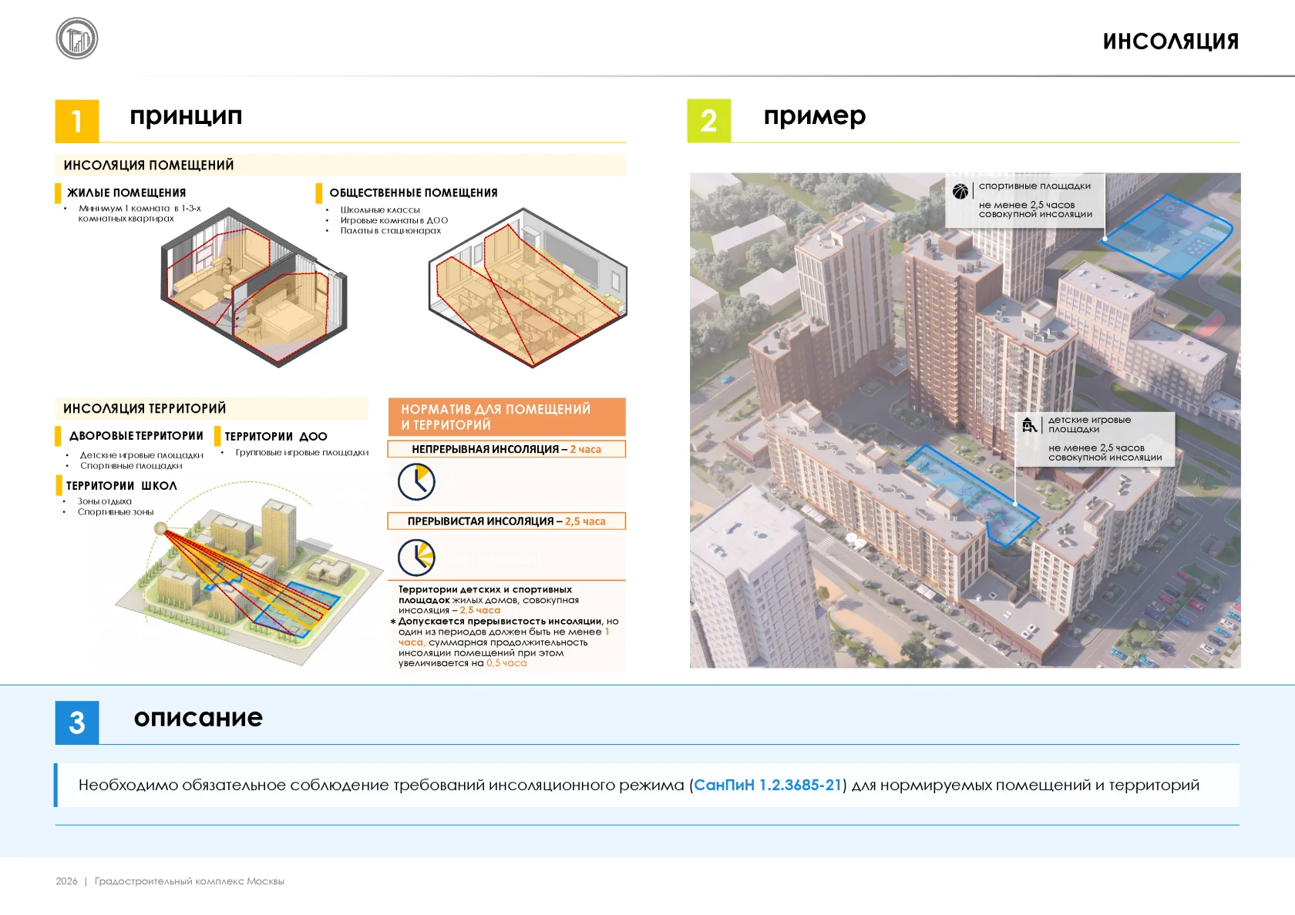Click the footer Градостроительный комплекс Москвы
Image resolution: width=1295 pixels, height=915 pixels.
pos(190,881)
